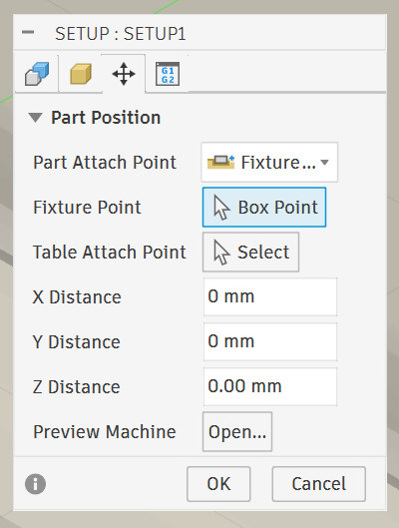The image size is (399, 528).
Task: Click the fixture icon in Part Attach Point
Action: 220,162
